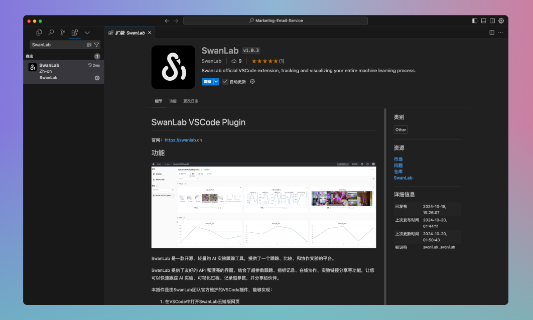Collapse the 商店 marketplace section header
The width and height of the screenshot is (533, 320).
(64, 56)
